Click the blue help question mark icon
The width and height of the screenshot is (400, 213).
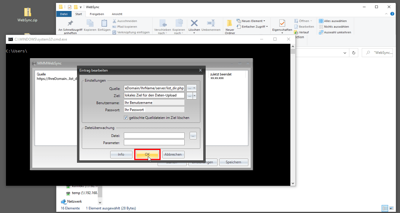coord(392,14)
